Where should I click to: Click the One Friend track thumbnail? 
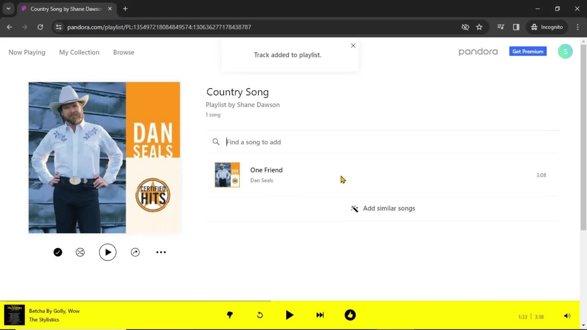227,175
